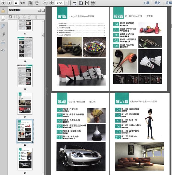Click the badminton shuttlecocks image
The height and width of the screenshot is (175, 172).
(x=150, y=61)
